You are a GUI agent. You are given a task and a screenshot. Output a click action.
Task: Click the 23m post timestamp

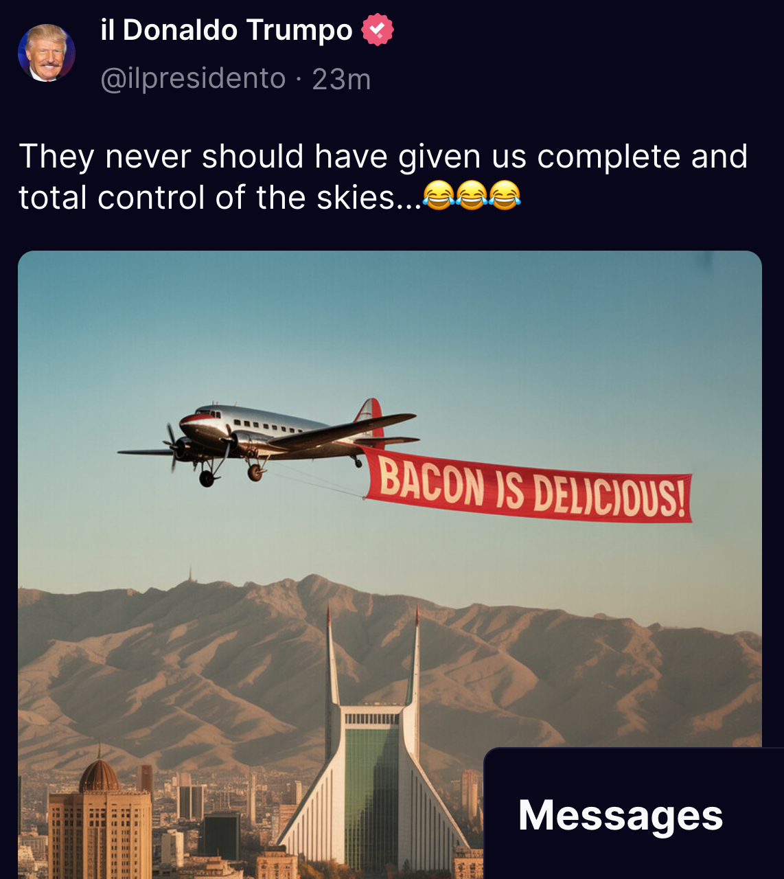(341, 80)
